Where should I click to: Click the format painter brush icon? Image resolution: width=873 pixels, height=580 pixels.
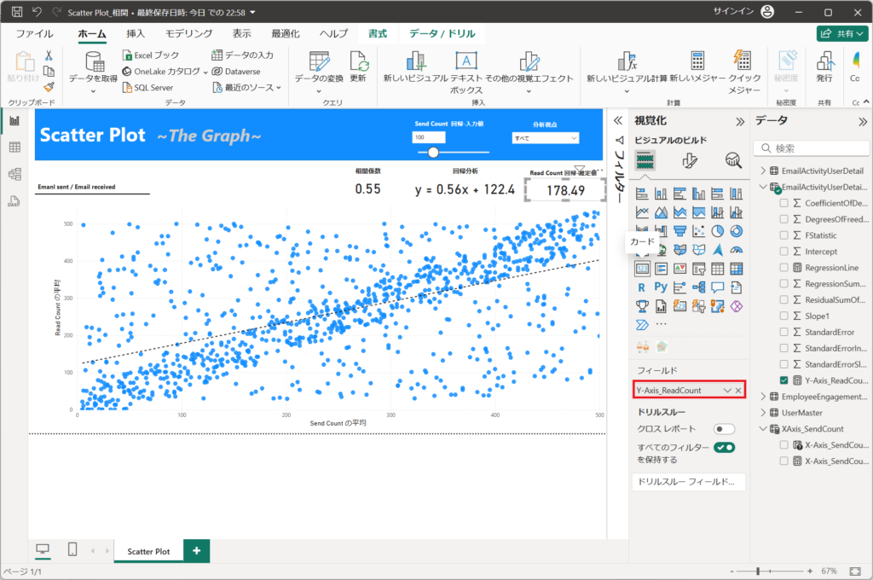coord(49,86)
